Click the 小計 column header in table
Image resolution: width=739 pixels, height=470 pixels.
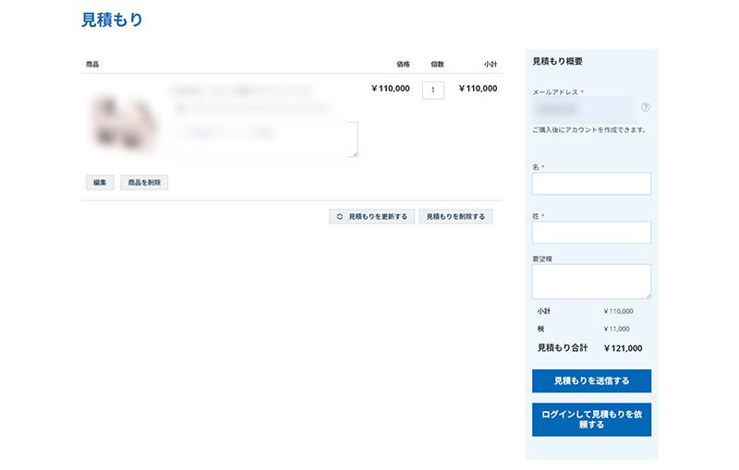tap(491, 64)
